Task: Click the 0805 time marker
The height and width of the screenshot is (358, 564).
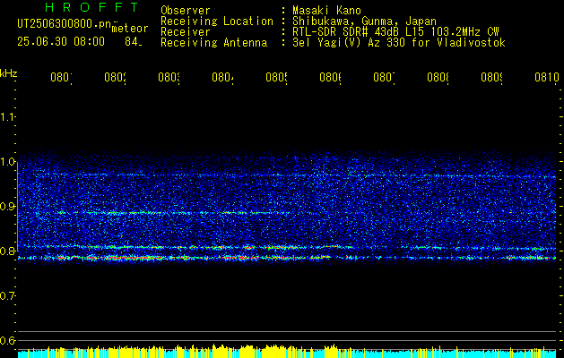Action: (x=276, y=78)
